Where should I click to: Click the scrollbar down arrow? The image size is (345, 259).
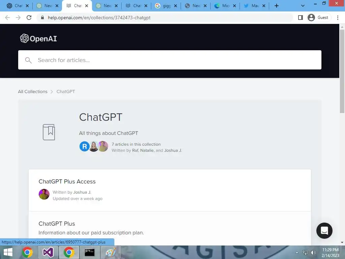(x=342, y=242)
